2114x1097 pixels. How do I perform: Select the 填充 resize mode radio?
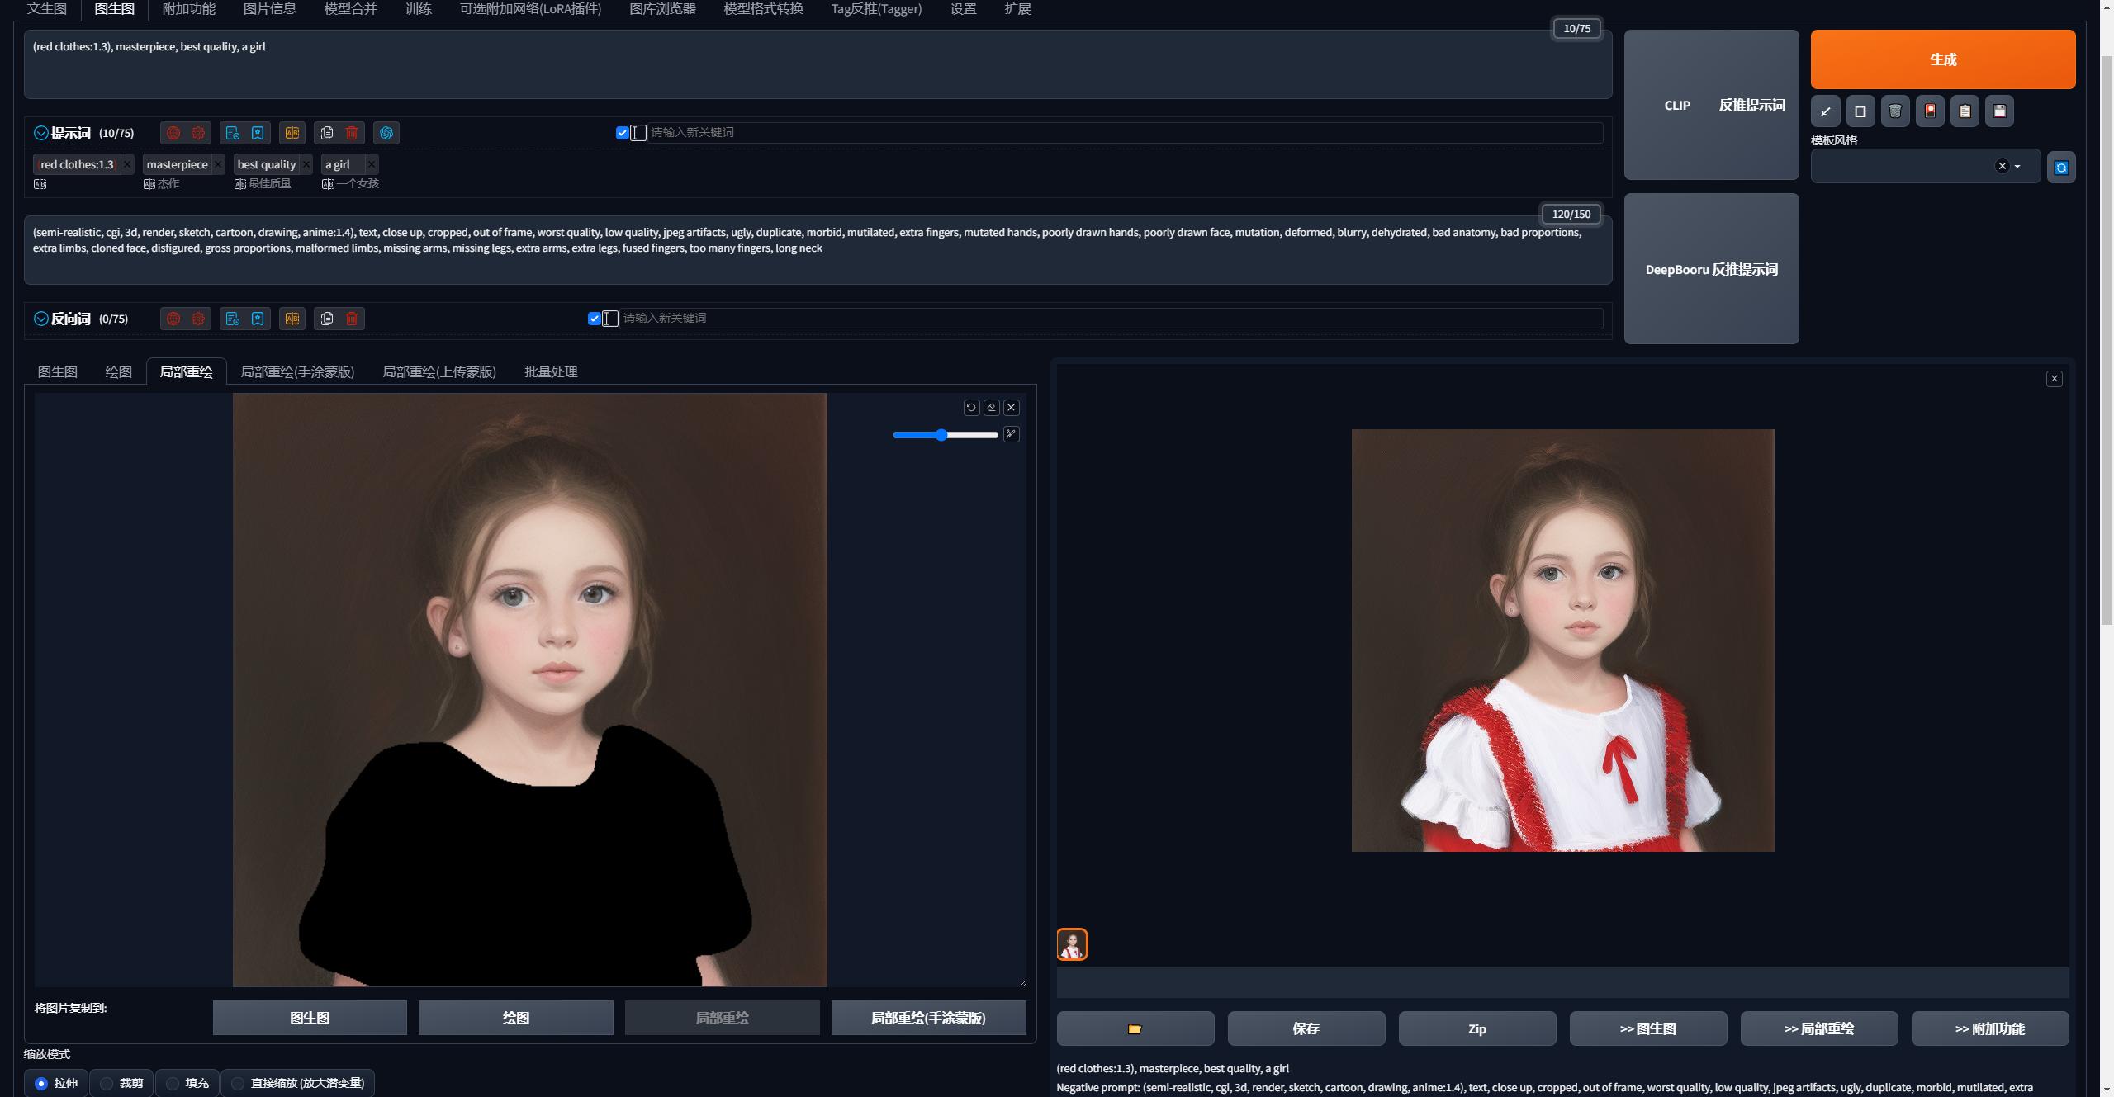(x=173, y=1083)
